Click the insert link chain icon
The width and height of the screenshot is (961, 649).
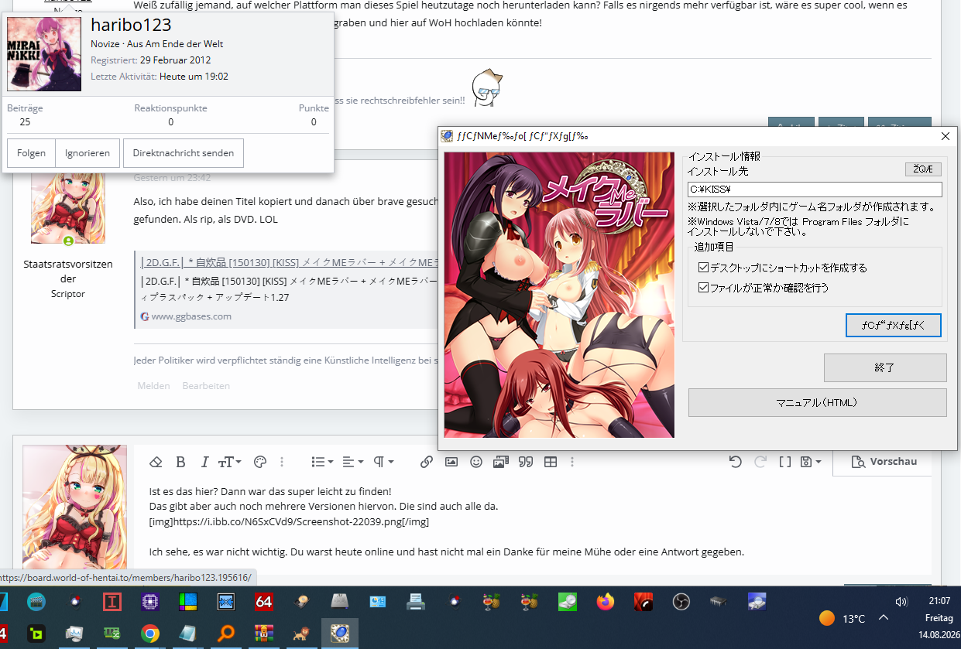[427, 462]
